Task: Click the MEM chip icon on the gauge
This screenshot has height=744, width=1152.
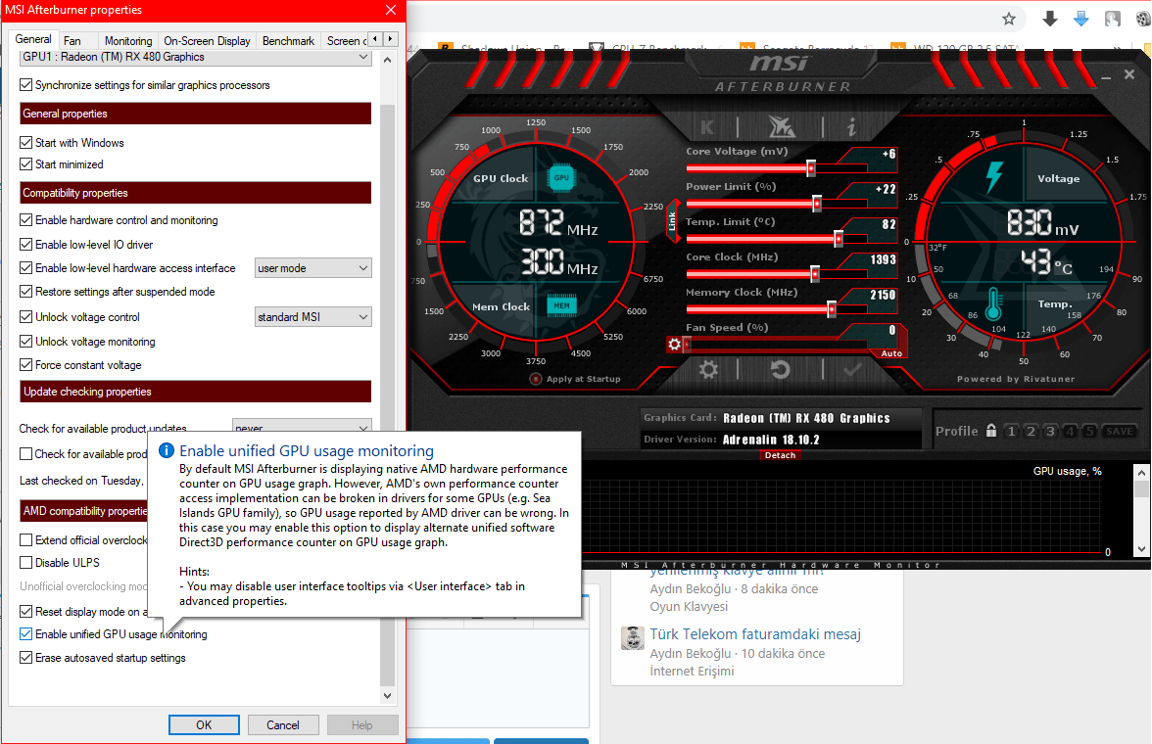Action: [561, 305]
